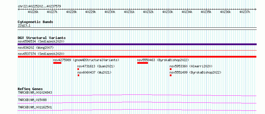Click the thin red nsv834202 line
This screenshot has width=265, height=114.
[x=137, y=50]
